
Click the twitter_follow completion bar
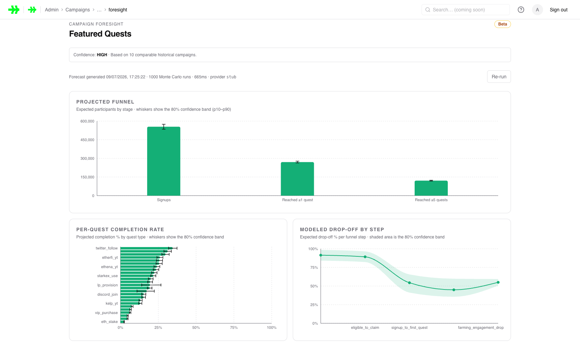[x=146, y=248]
